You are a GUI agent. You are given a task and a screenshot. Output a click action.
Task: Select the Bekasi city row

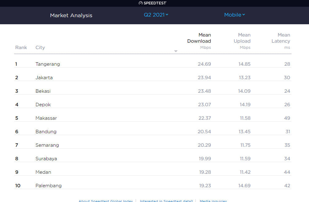click(43, 91)
